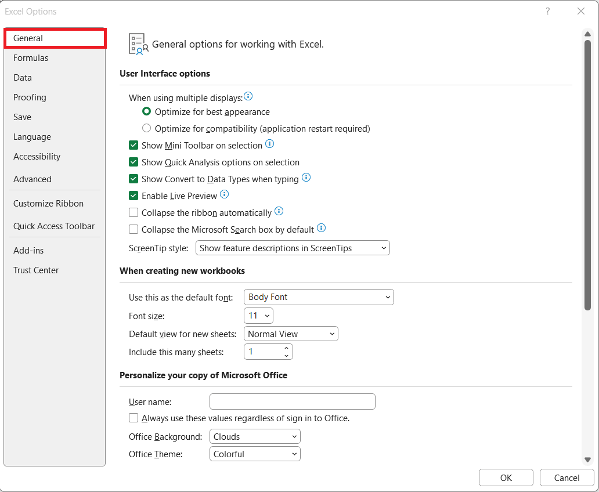
Task: Open the Formulas category
Action: coord(55,58)
